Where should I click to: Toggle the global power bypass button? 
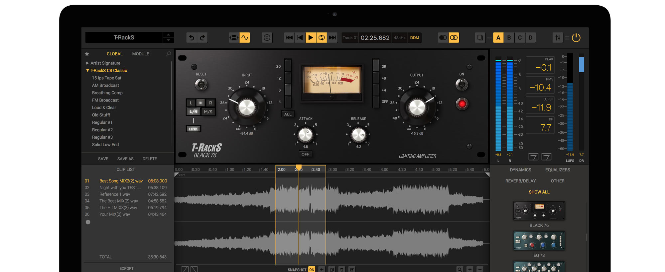point(576,38)
